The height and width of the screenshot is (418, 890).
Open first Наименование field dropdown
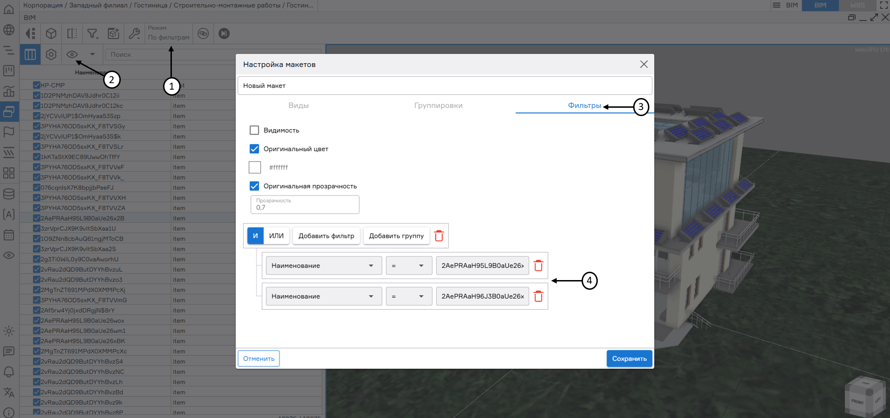(x=324, y=266)
